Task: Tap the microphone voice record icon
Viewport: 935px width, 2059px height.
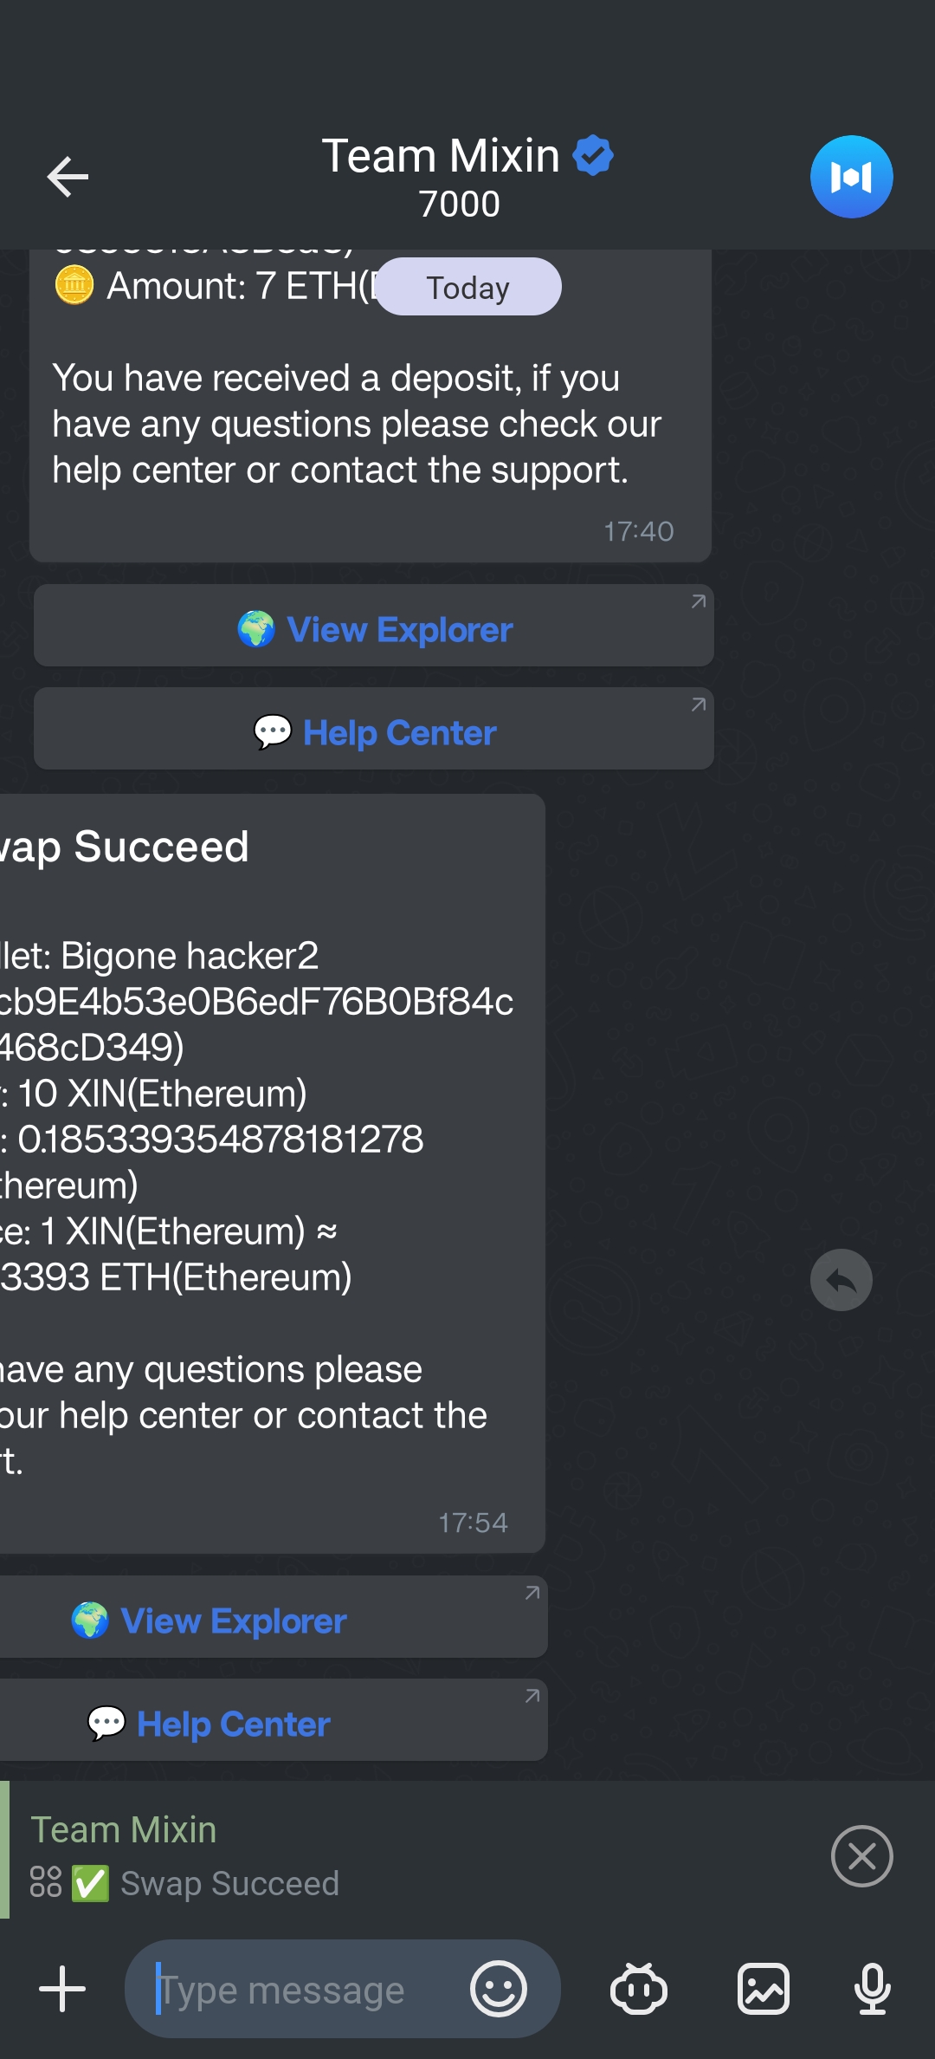Action: (x=872, y=1989)
